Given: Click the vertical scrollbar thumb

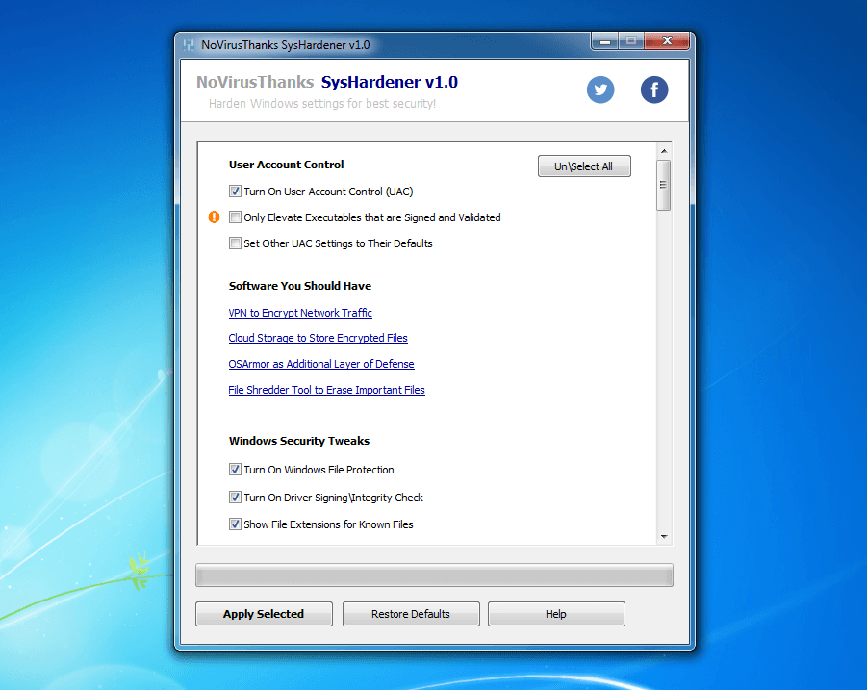Looking at the screenshot, I should coord(664,185).
